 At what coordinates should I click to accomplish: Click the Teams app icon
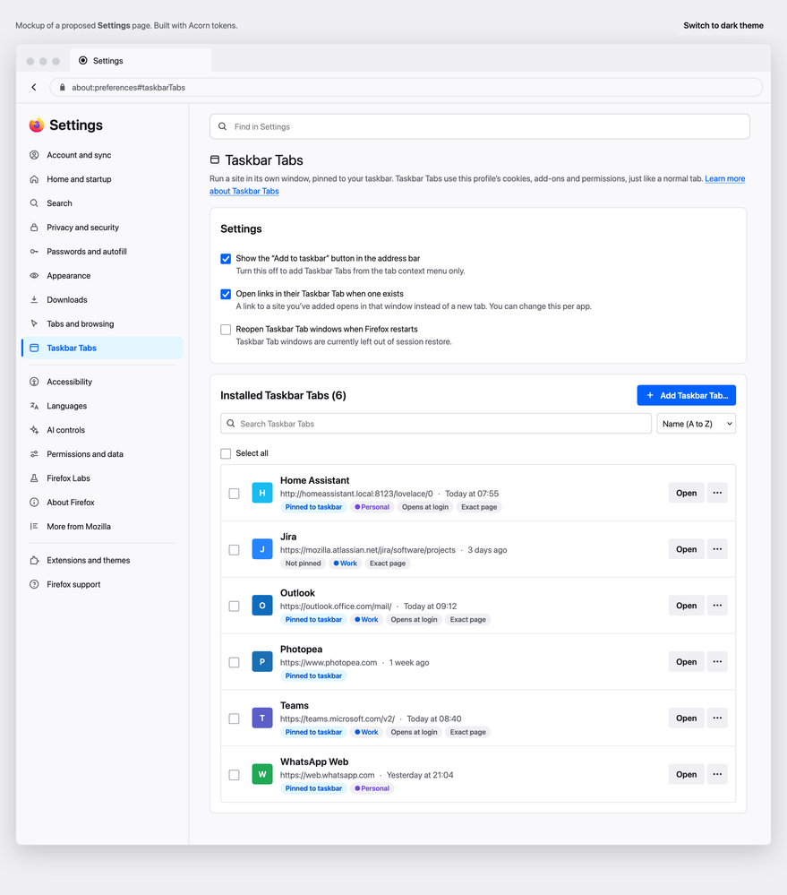point(262,718)
